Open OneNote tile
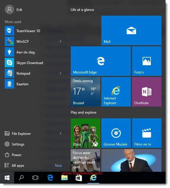 pyautogui.click(x=146, y=92)
